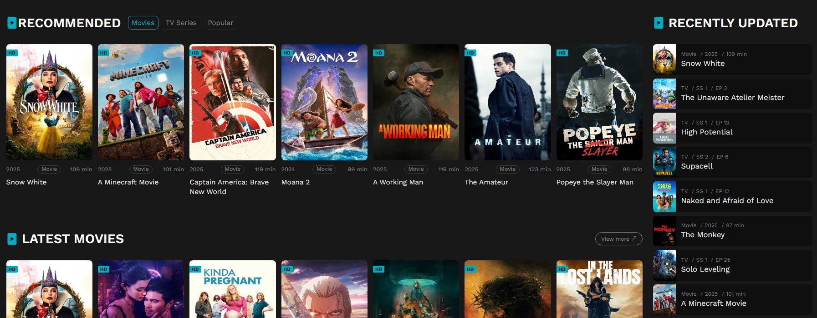Click the play icon beside RECOMMENDED heading
Screen dimensions: 817x318
point(12,23)
